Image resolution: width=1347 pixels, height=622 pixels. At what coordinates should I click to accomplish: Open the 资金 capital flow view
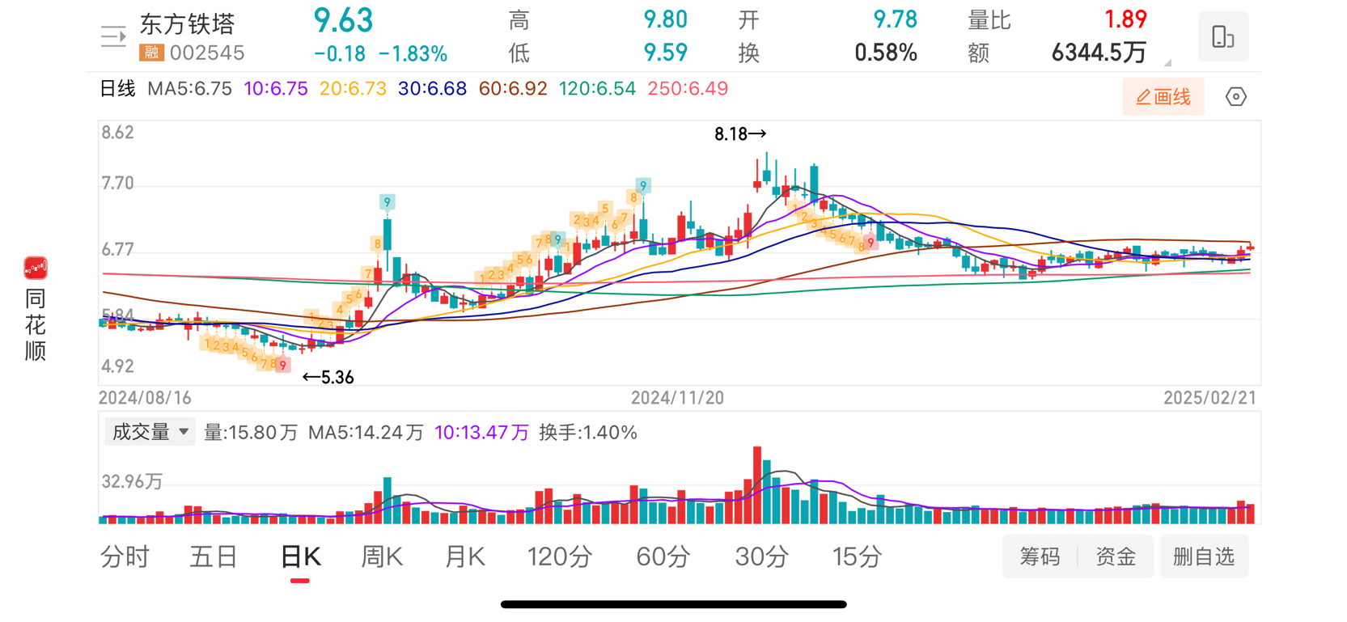1116,556
